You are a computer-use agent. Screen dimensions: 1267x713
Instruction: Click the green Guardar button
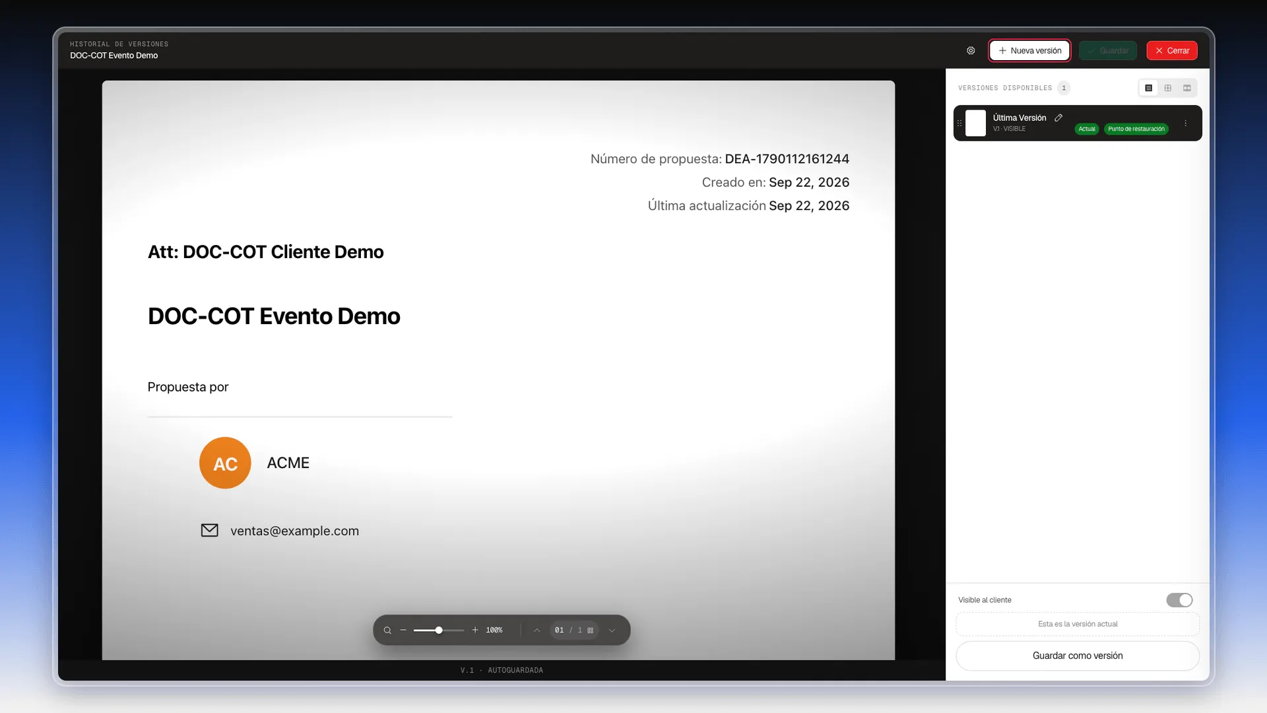coord(1107,51)
